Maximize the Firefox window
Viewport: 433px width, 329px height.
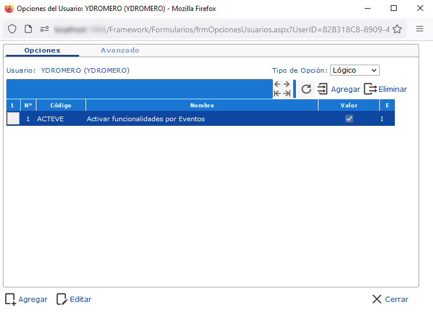pyautogui.click(x=394, y=8)
